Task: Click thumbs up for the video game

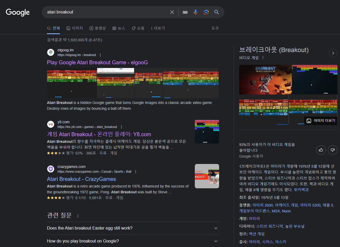Action: point(321,150)
